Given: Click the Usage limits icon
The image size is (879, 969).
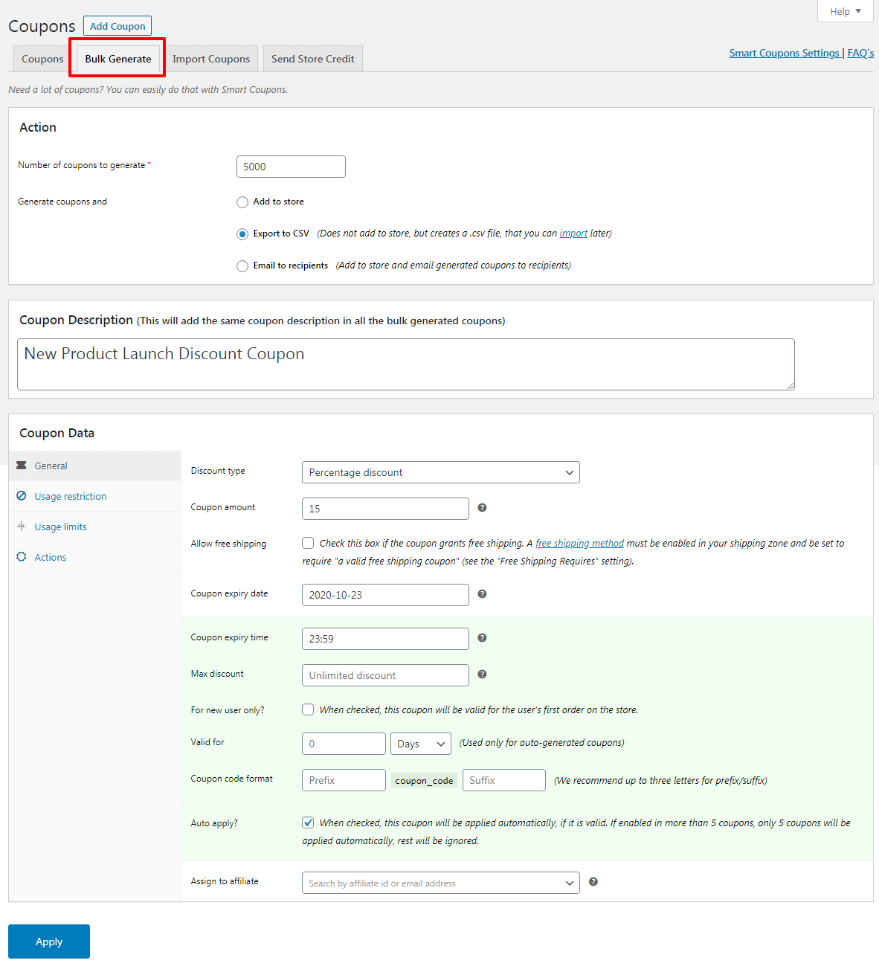Looking at the screenshot, I should [22, 527].
